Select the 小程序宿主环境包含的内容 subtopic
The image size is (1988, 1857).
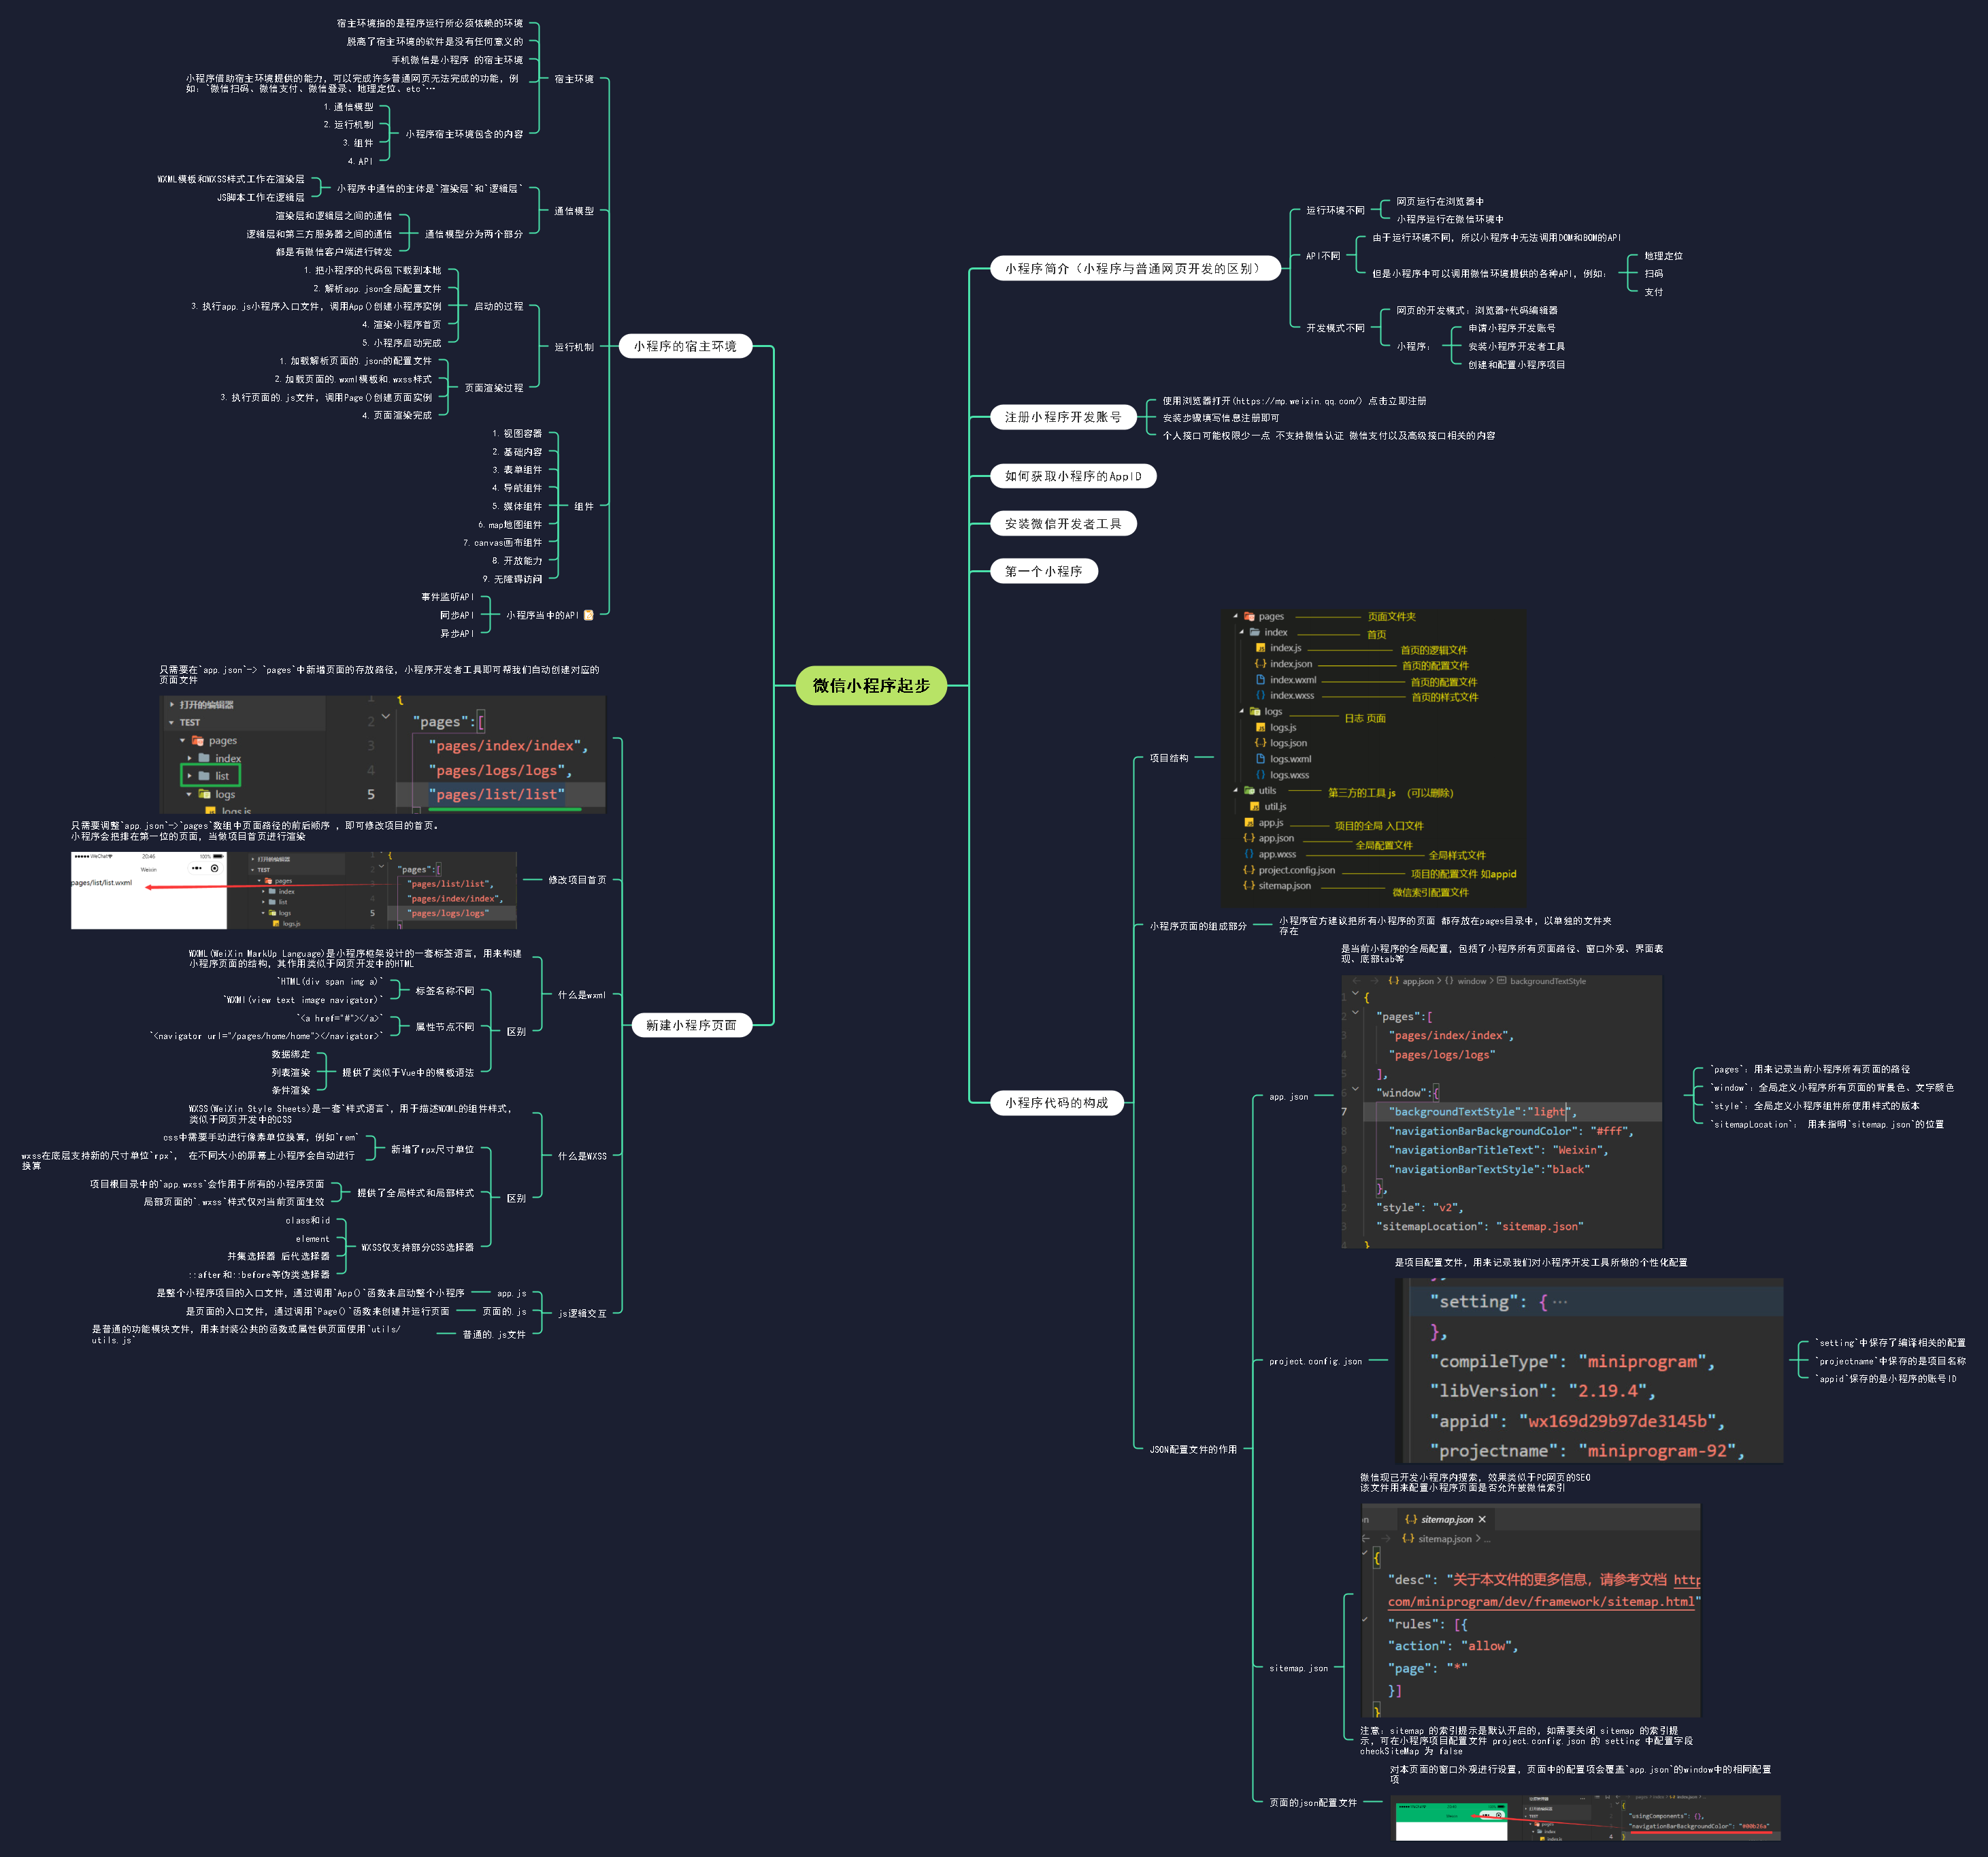click(x=464, y=134)
